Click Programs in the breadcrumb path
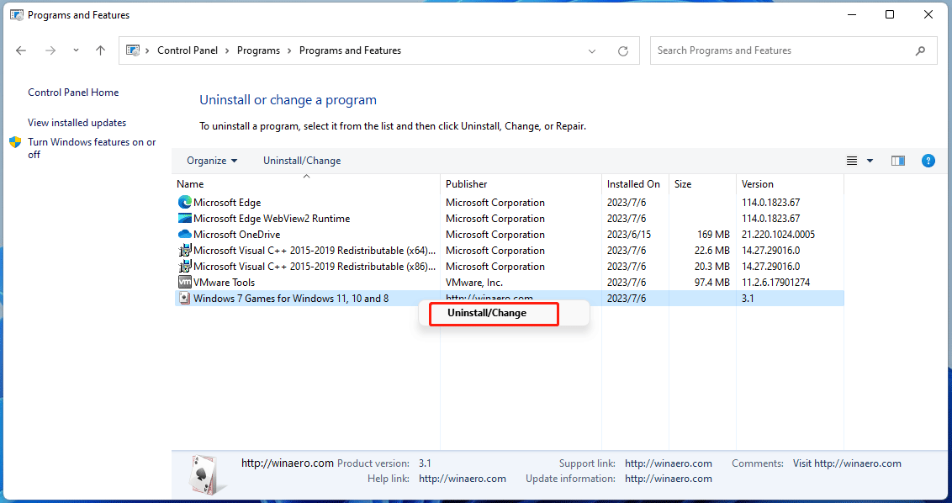This screenshot has width=952, height=503. pos(259,50)
